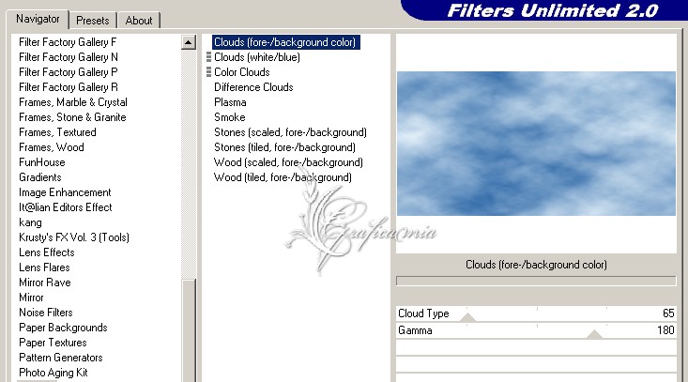Screen dimensions: 688x382
Task: Select Filter Factory Gallery F category
Action: pos(68,42)
